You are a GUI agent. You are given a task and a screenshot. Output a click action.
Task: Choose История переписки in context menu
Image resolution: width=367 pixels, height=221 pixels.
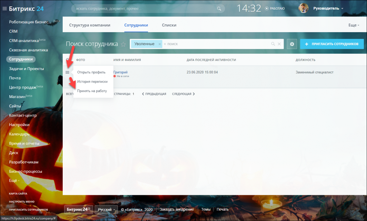[x=92, y=82]
